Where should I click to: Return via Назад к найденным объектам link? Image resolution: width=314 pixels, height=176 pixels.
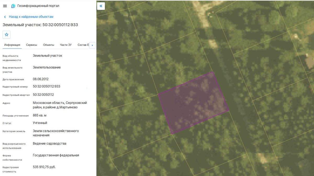pos(31,17)
